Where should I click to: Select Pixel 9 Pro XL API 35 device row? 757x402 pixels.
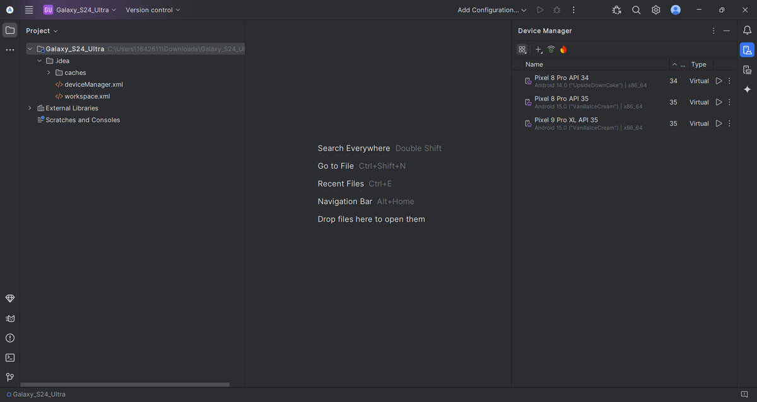pos(625,123)
